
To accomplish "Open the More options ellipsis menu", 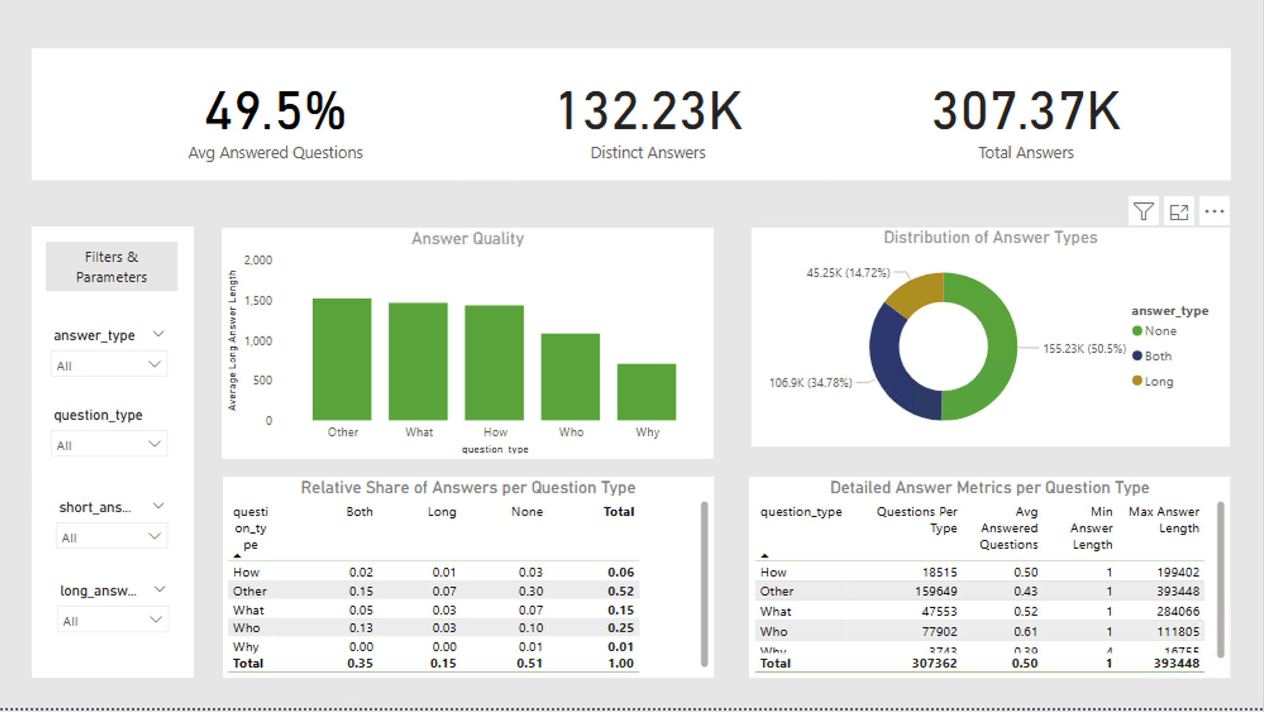I will pyautogui.click(x=1214, y=211).
